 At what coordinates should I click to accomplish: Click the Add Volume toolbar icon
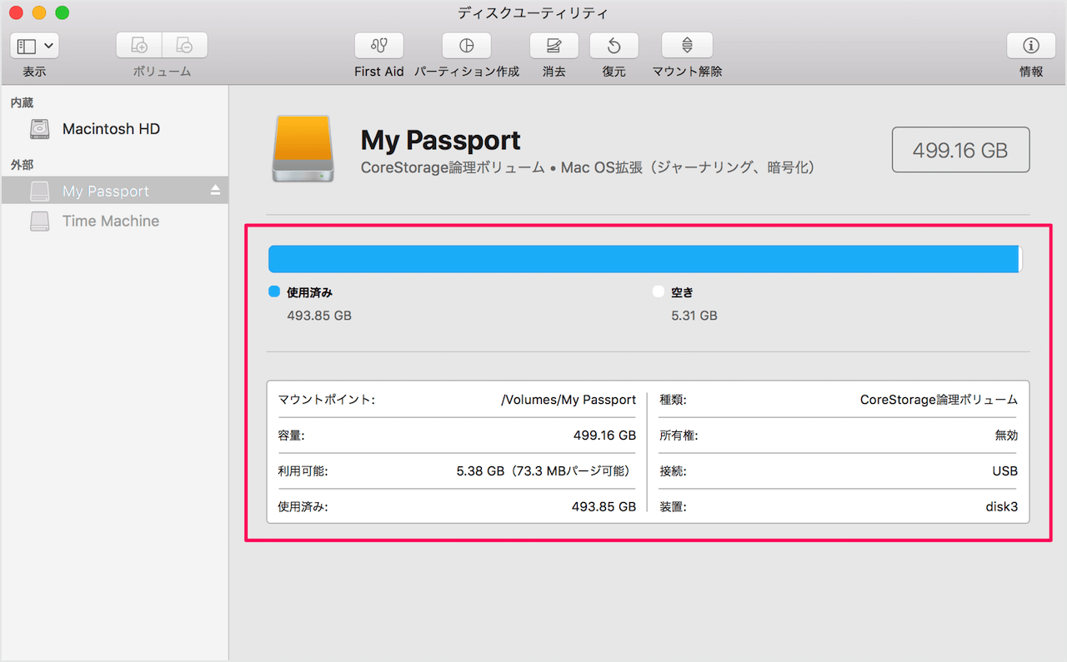(138, 46)
